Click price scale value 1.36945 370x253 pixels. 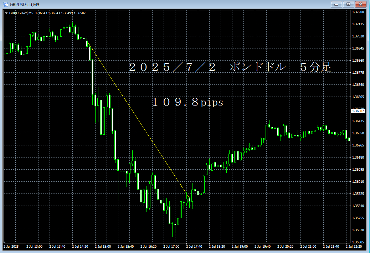[x=358, y=48]
